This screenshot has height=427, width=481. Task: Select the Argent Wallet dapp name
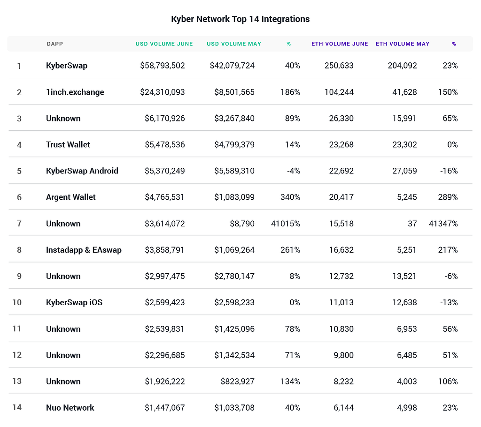[71, 197]
